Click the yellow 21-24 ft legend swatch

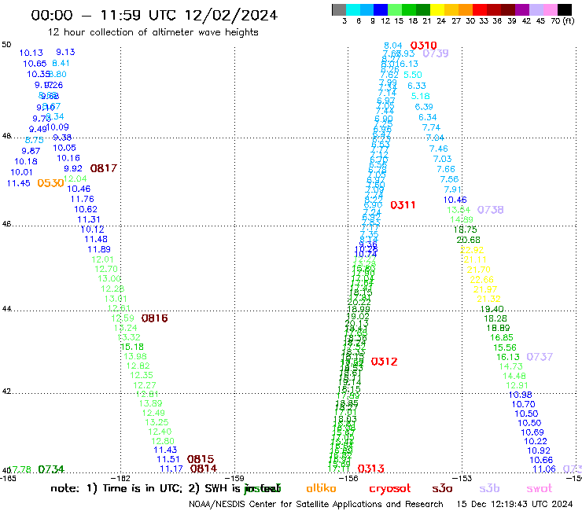coord(437,9)
